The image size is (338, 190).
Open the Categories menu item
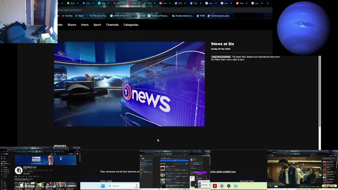[x=131, y=25]
